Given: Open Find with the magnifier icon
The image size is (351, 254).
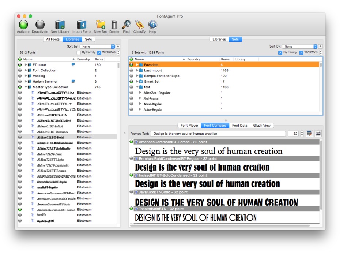Looking at the screenshot, I should coord(126,25).
